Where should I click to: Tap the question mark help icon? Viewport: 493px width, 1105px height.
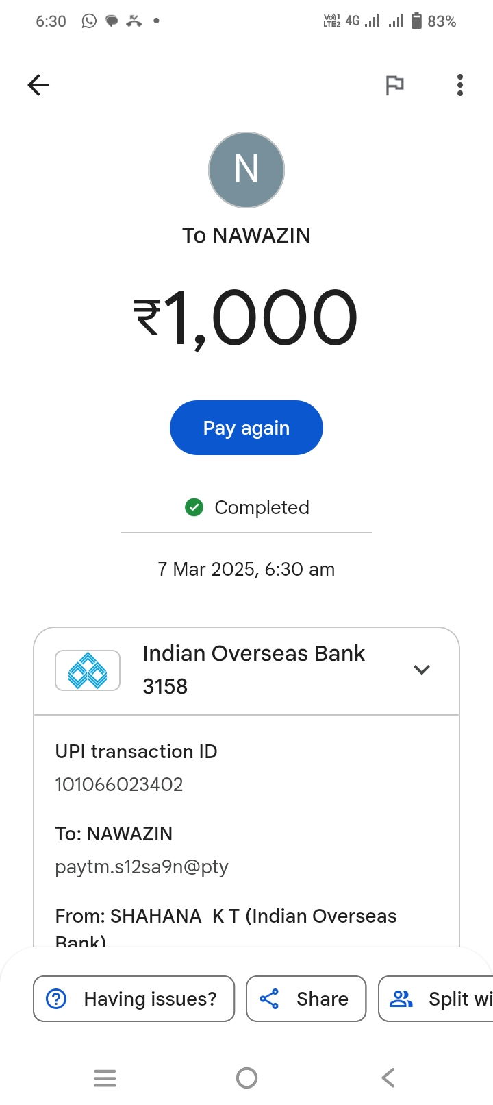(56, 999)
